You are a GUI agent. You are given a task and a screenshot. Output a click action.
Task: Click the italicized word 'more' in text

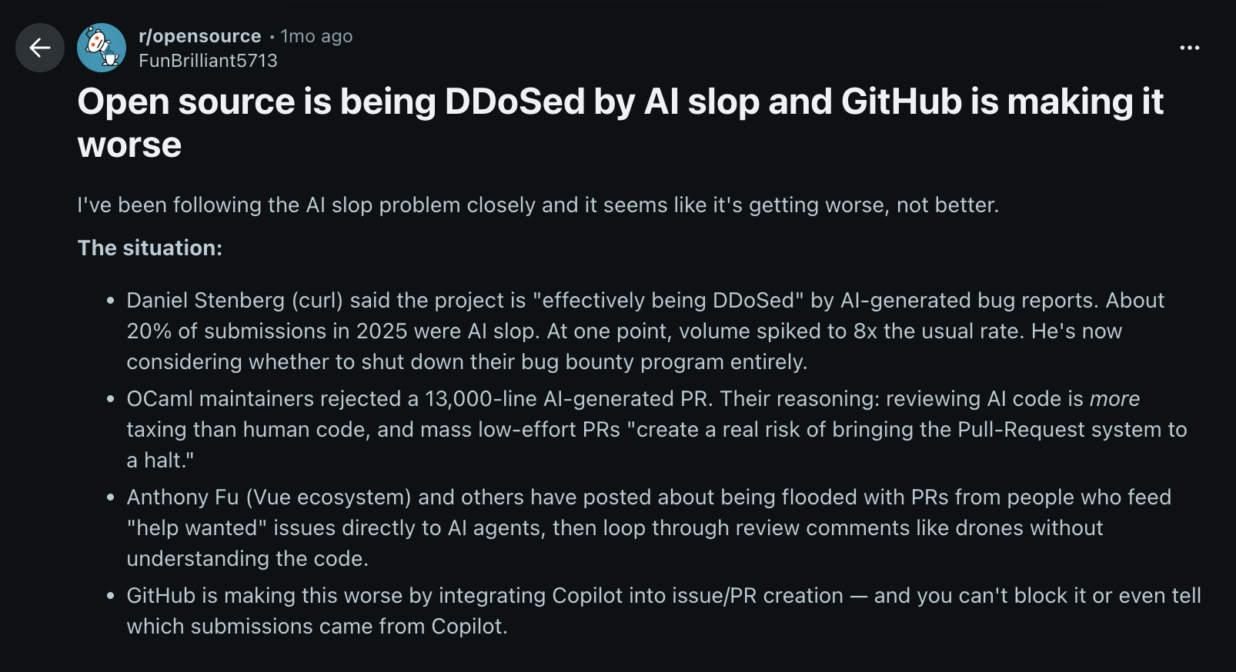1114,398
